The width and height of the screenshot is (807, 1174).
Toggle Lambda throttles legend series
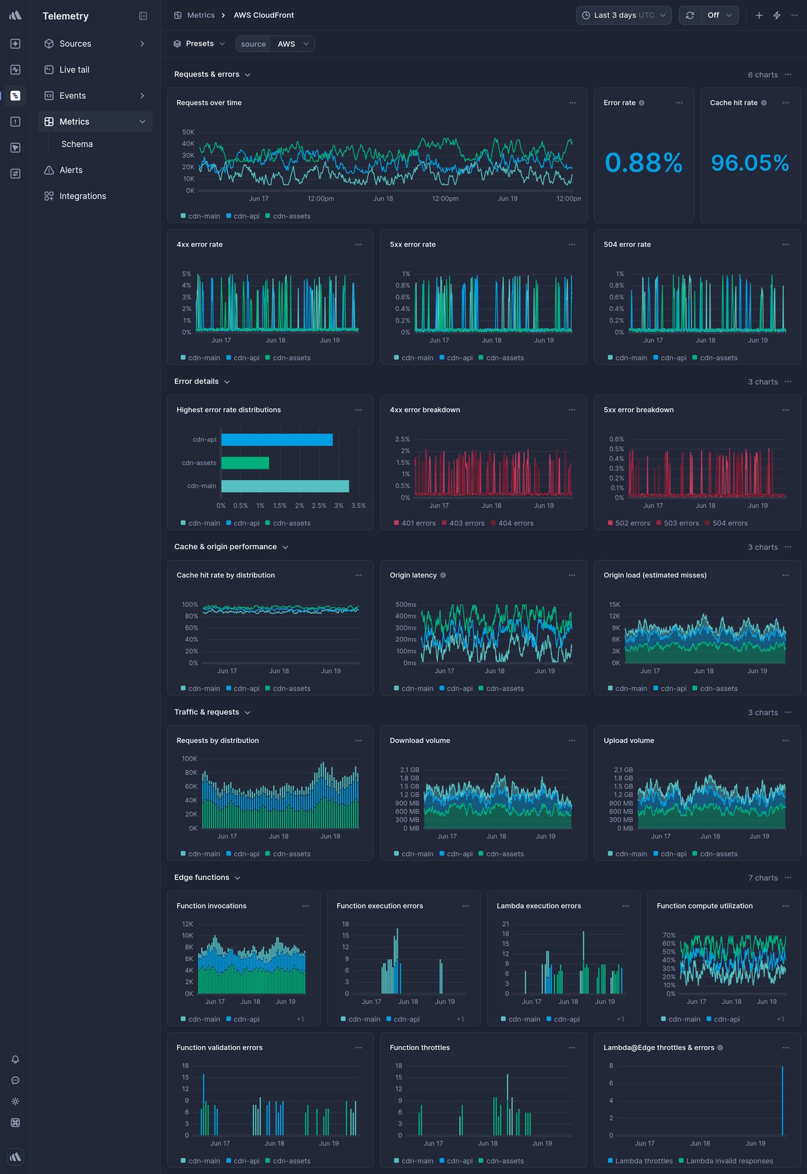pyautogui.click(x=640, y=1161)
